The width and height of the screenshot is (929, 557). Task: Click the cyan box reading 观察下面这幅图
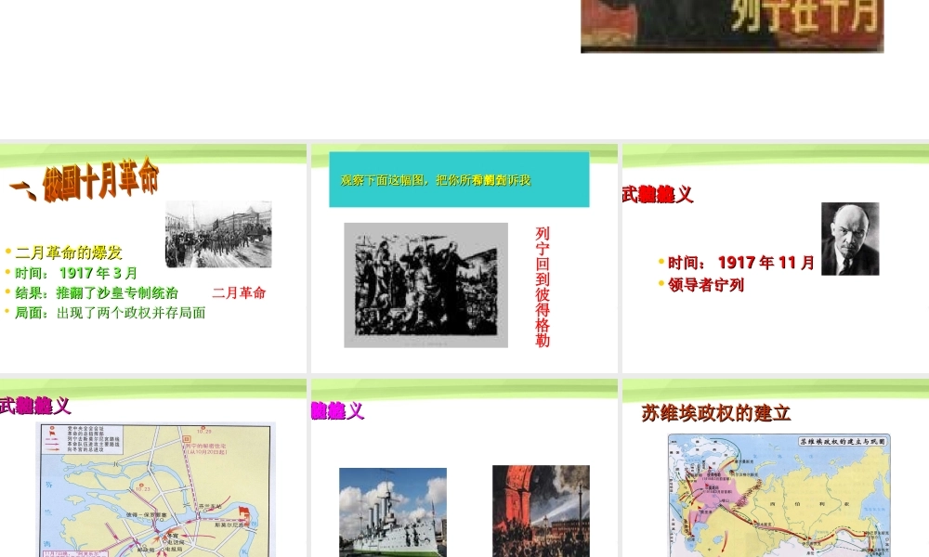(459, 179)
